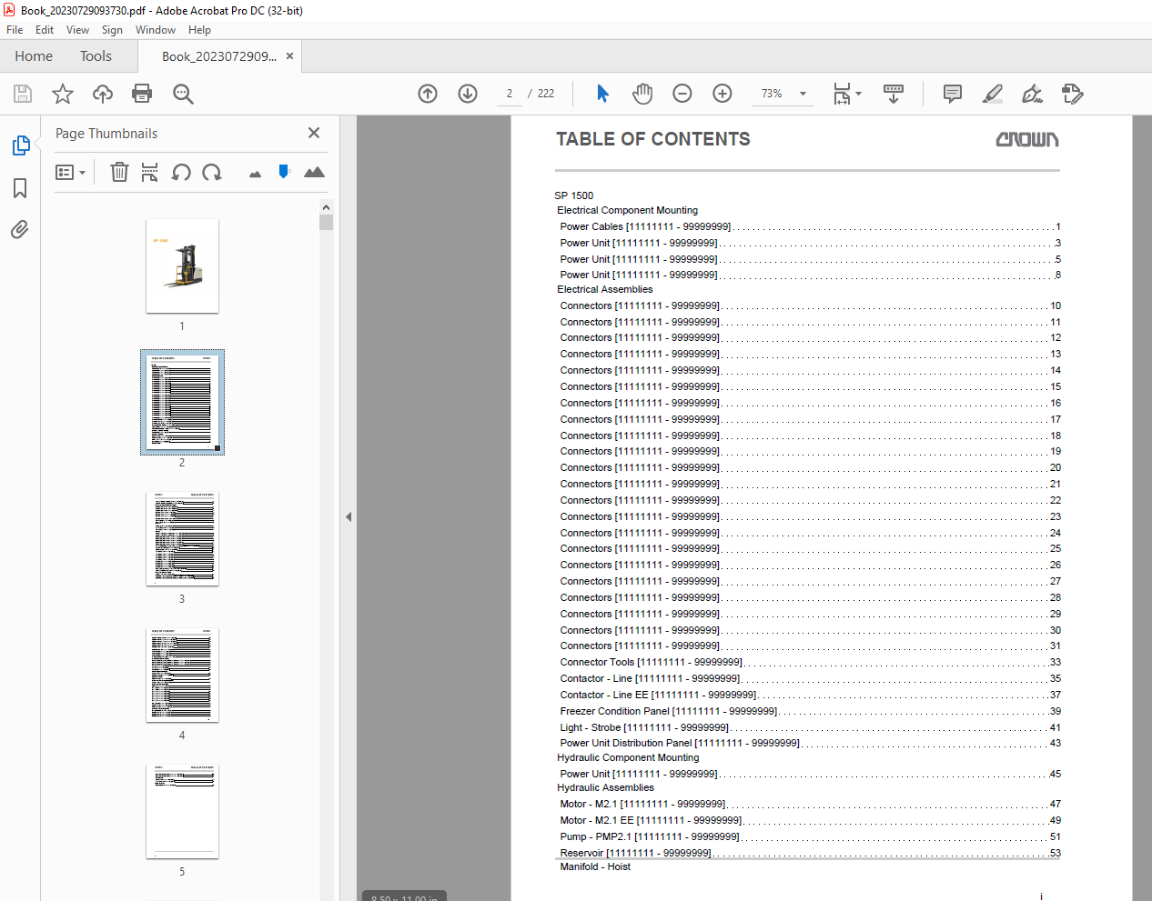
Task: Choose the selection arrow tool
Action: tap(602, 94)
